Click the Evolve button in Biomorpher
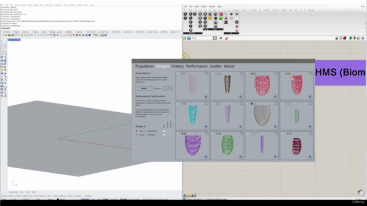This screenshot has height=206, width=367. point(144,89)
